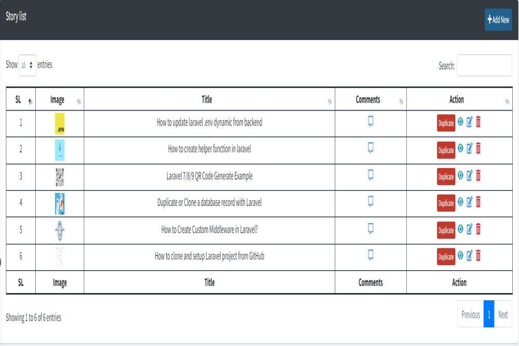Click teal circle arrow icon in row 4

click(x=460, y=202)
